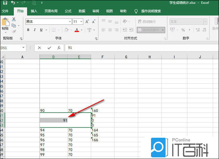
Task: Click the Cut scissors icon
Action: point(14,19)
